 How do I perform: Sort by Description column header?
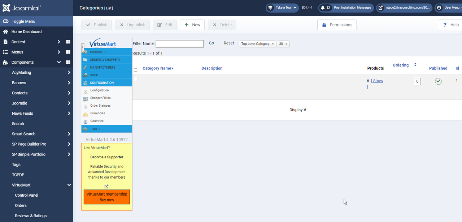[212, 68]
